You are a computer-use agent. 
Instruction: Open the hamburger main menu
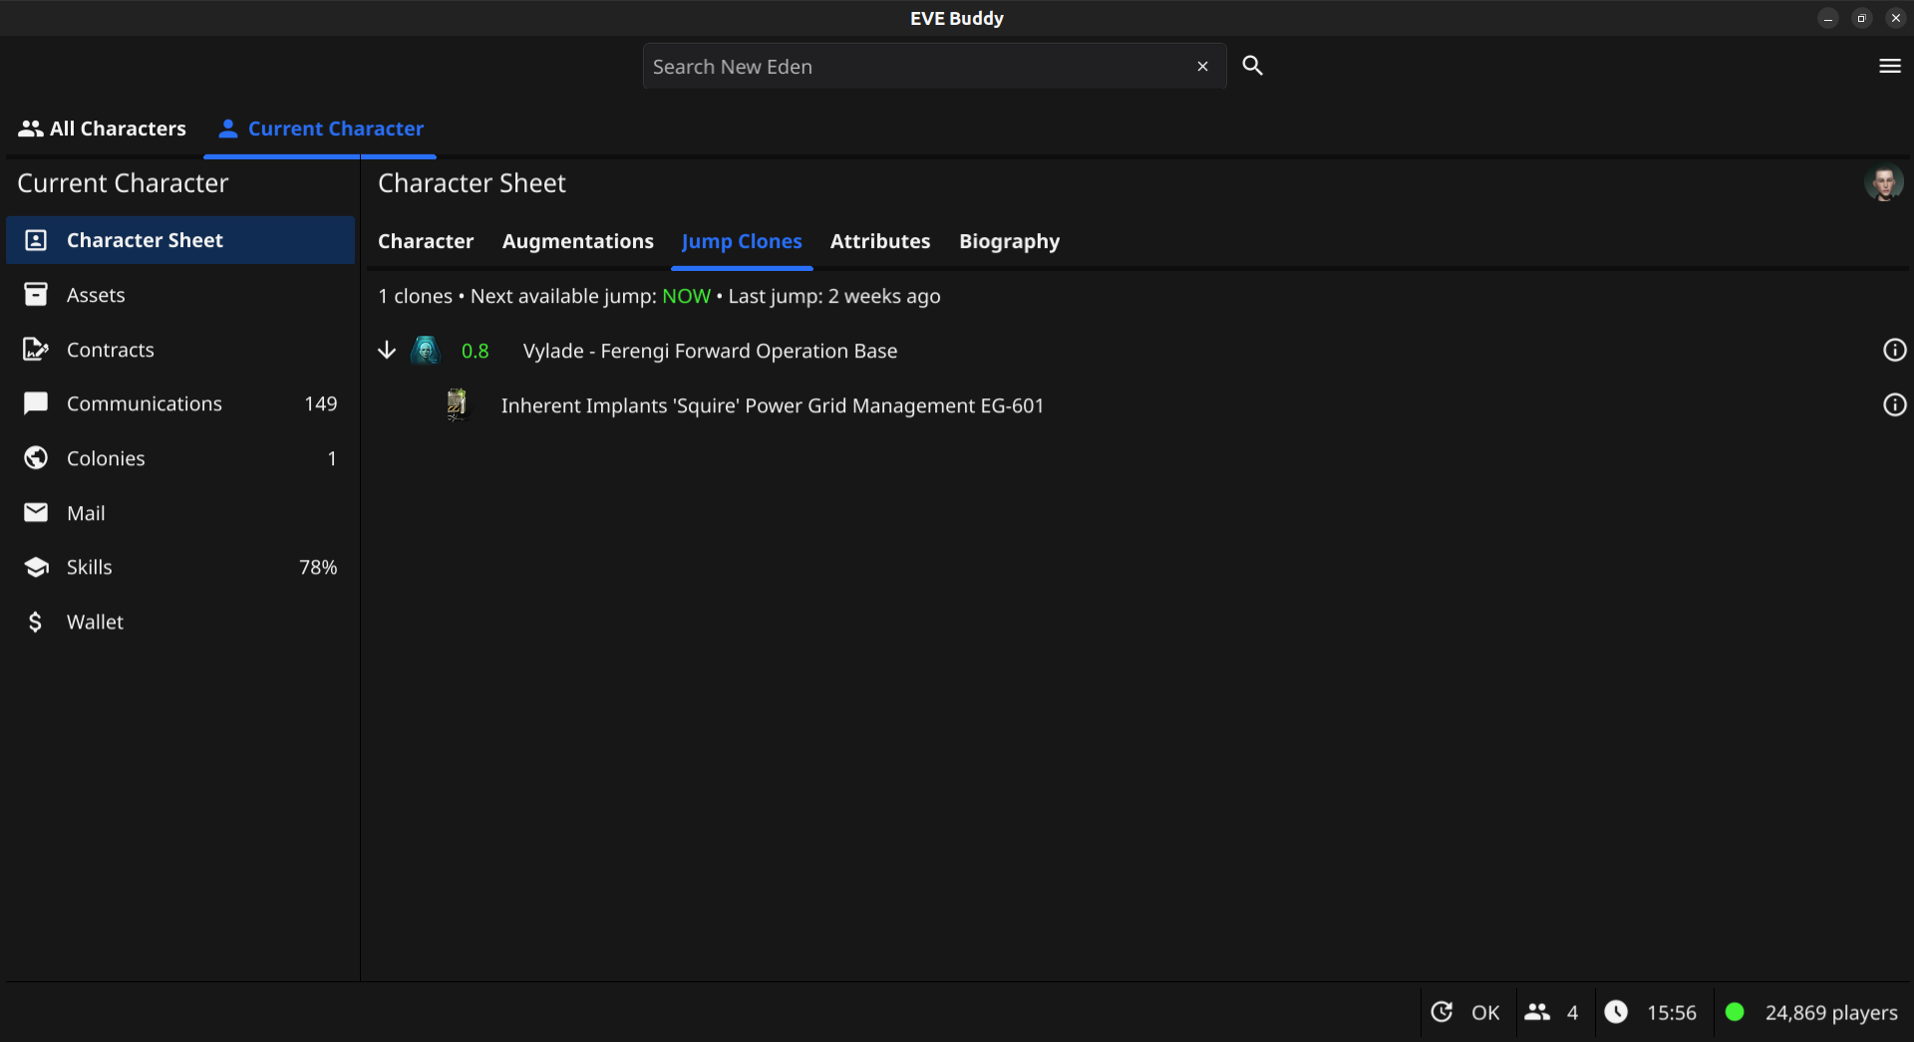click(x=1889, y=66)
